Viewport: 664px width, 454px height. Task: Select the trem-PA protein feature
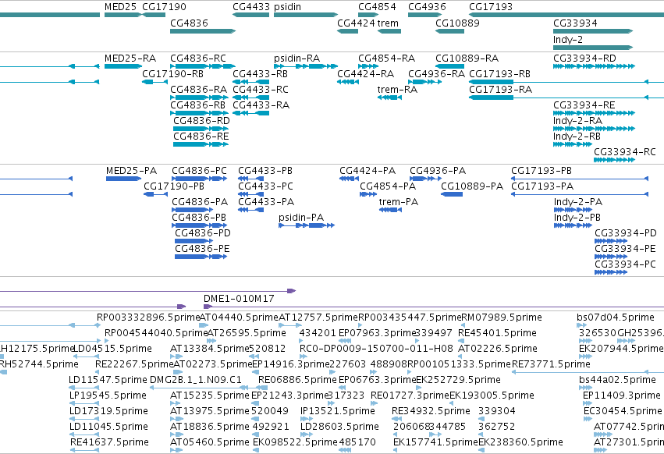pyautogui.click(x=390, y=210)
